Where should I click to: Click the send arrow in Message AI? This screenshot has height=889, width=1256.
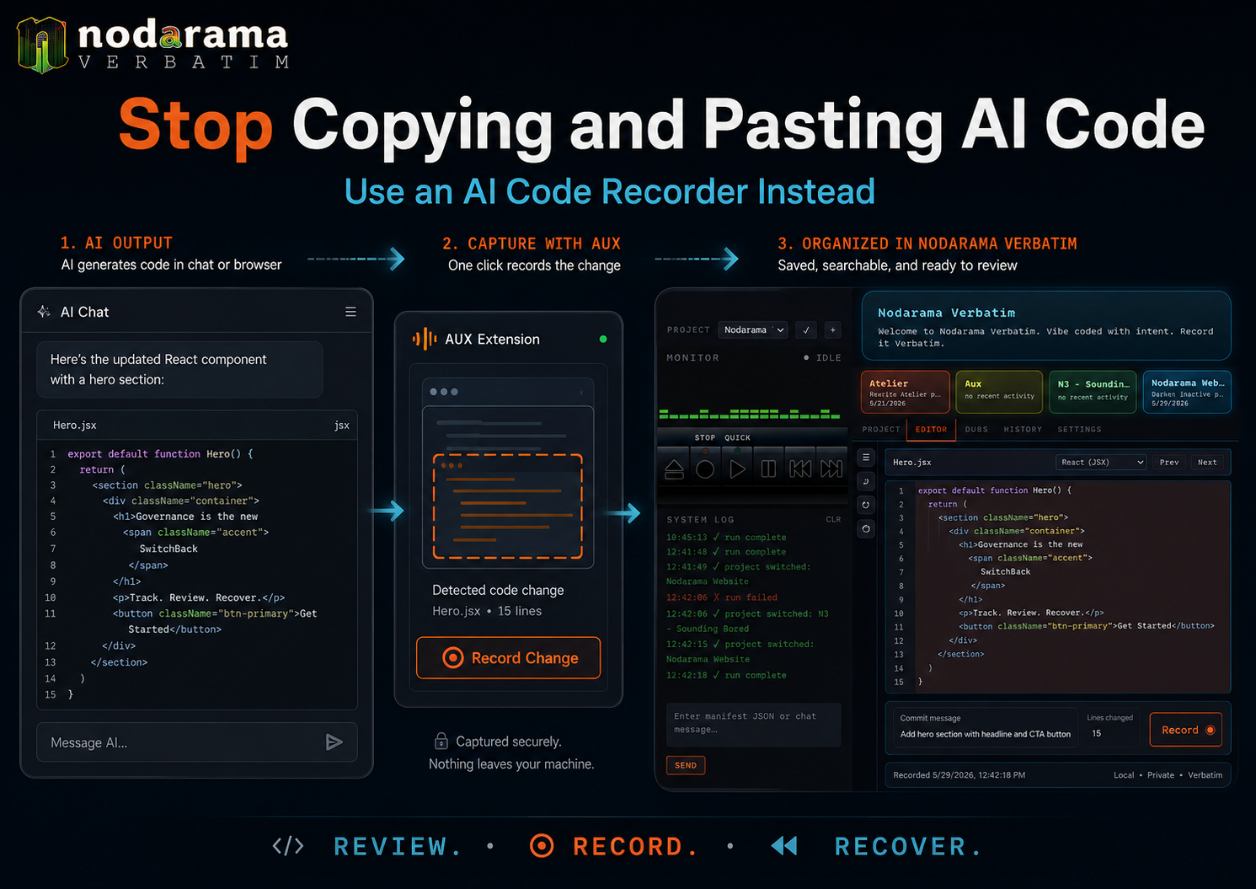pyautogui.click(x=334, y=742)
